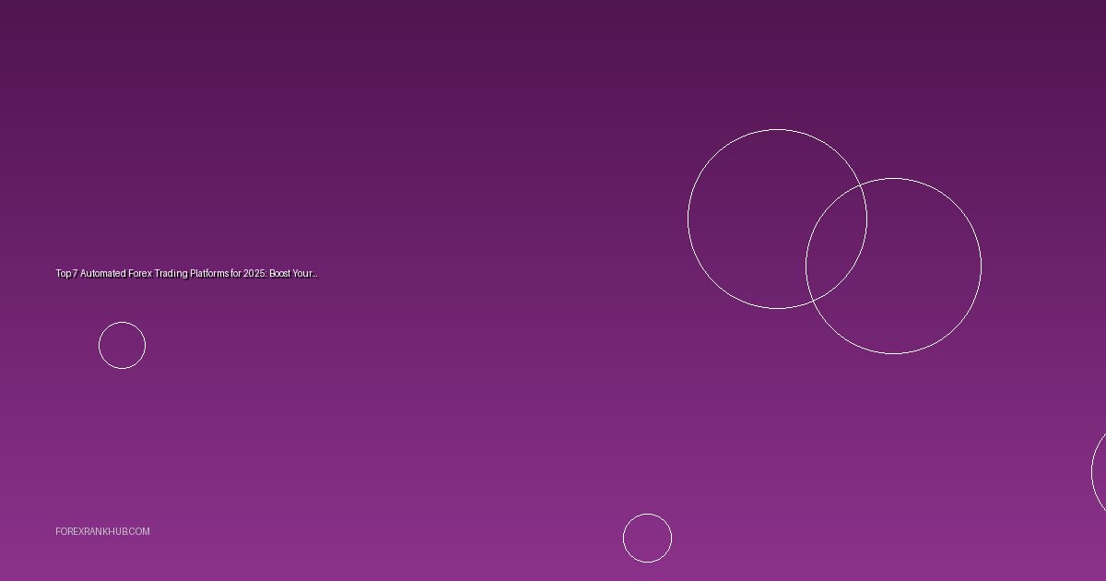Click "Boost Your..." truncated headline ending
This screenshot has width=1106, height=581.
[x=293, y=274]
